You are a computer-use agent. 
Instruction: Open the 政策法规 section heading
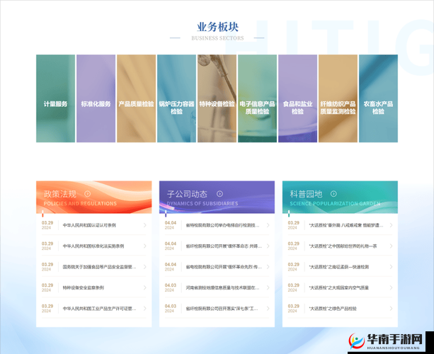tap(59, 194)
